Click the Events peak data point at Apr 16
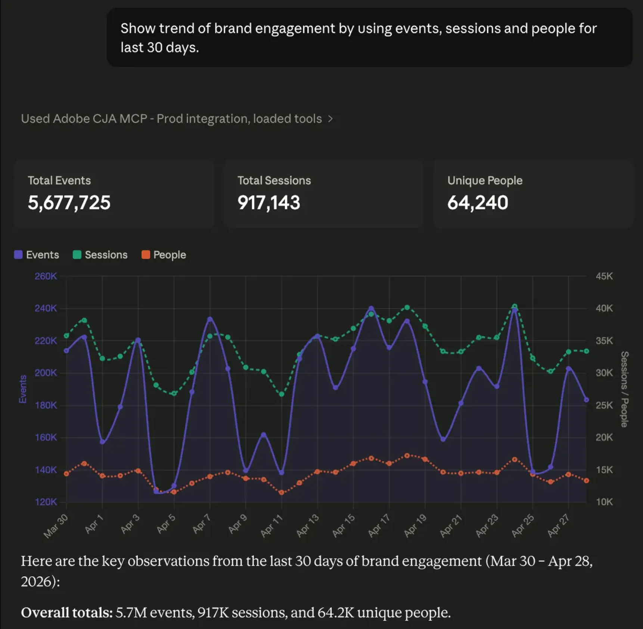Screen dimensions: 643x629 [x=371, y=309]
